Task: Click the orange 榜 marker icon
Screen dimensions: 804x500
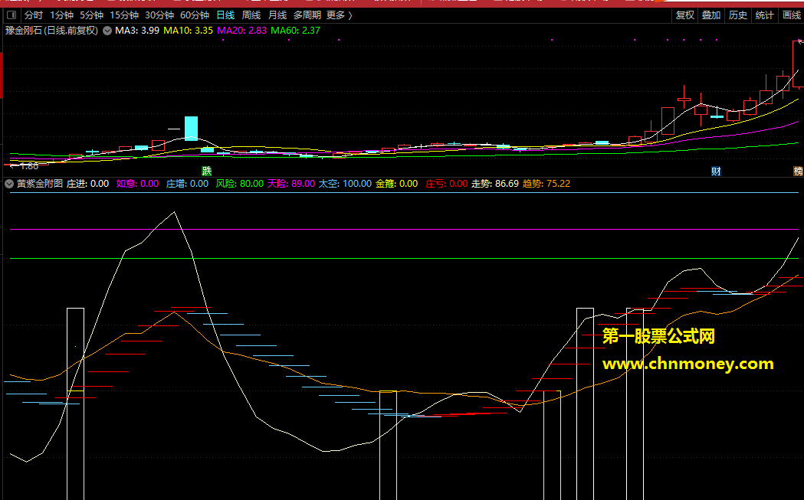Action: tap(799, 171)
